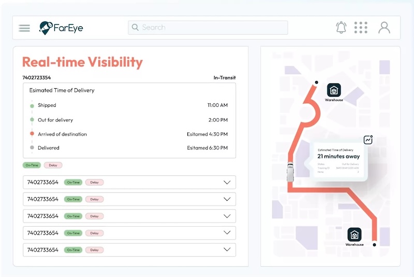Screen dimensions: 414x277
Task: Click the search magnifier icon
Action: coord(135,27)
